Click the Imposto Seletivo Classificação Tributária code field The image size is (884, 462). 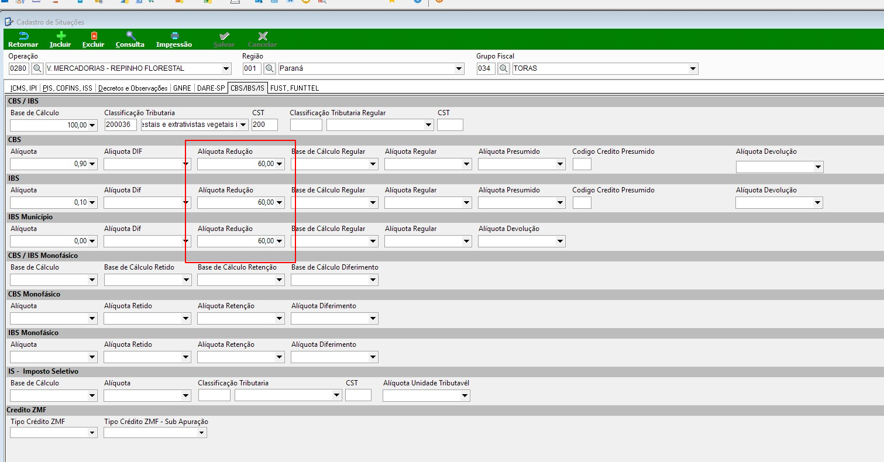click(214, 395)
